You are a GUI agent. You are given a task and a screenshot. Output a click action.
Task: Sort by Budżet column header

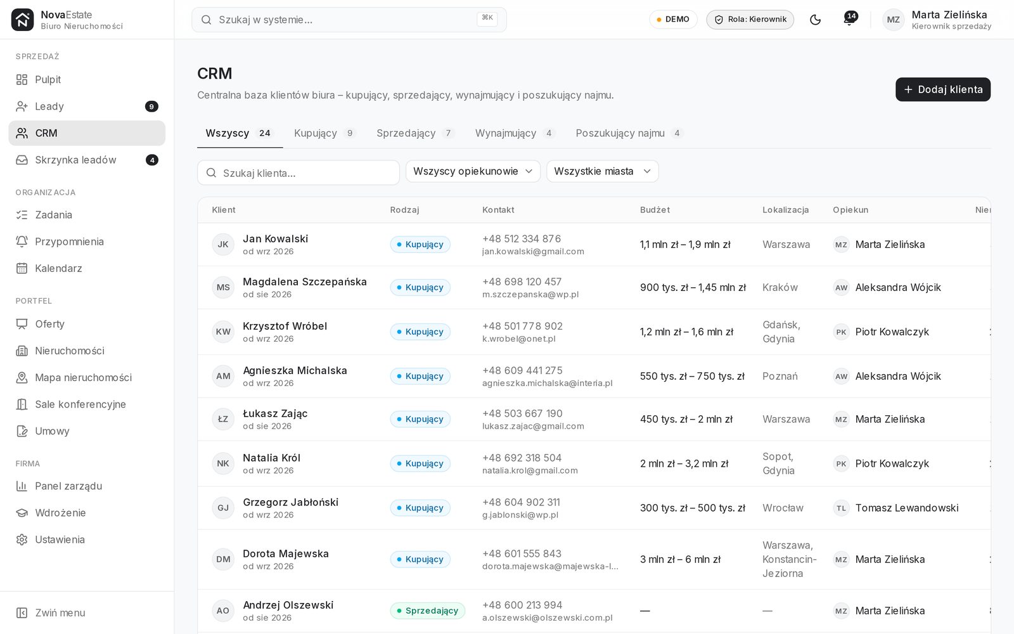(655, 210)
